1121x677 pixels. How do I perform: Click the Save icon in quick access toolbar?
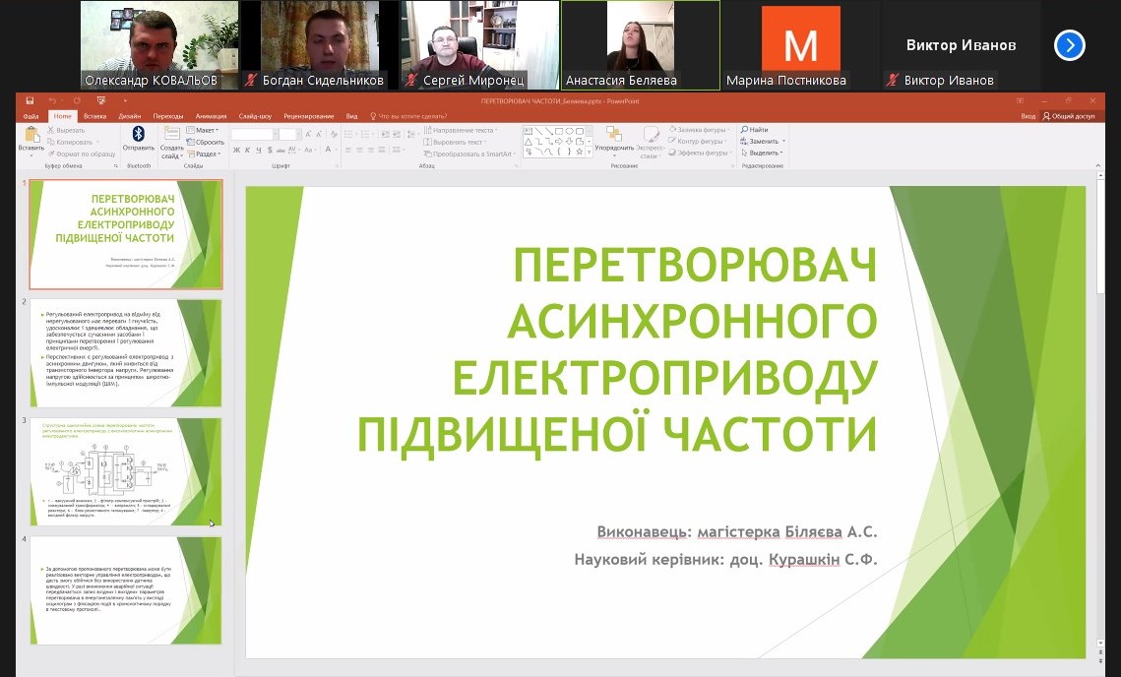[x=31, y=101]
